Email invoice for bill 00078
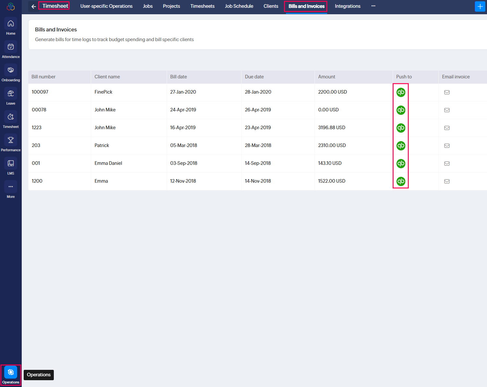Viewport: 487px width, 387px height. [447, 110]
